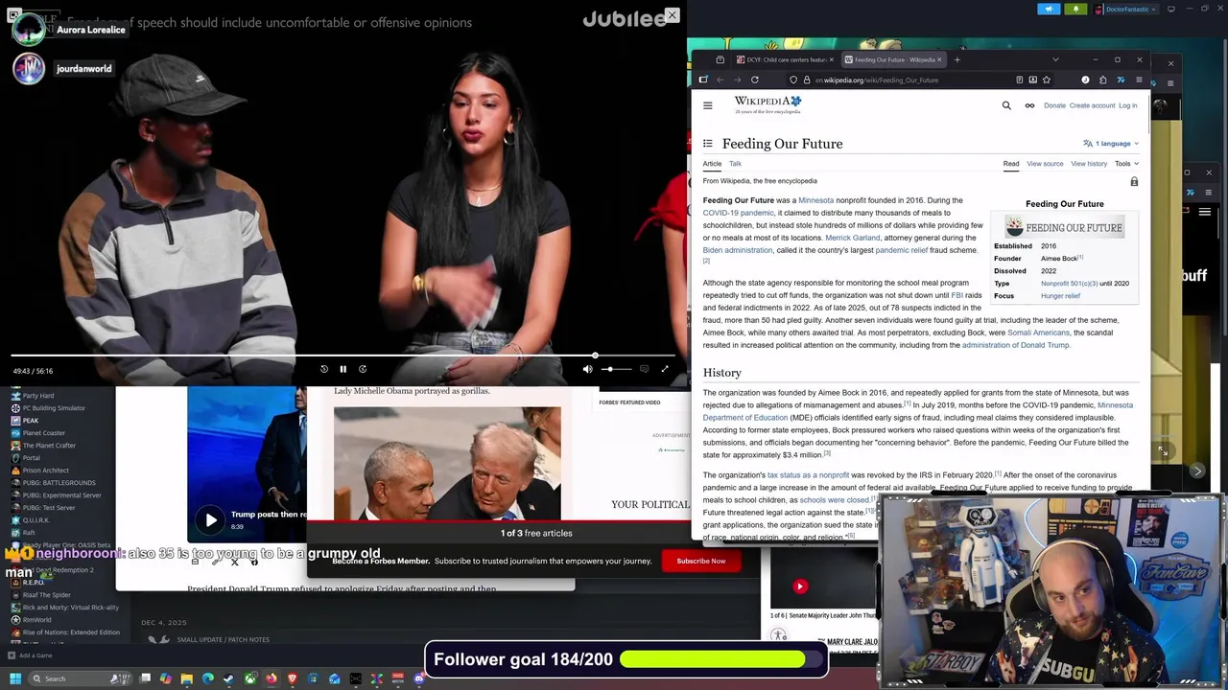This screenshot has height=690, width=1228.
Task: Select Raft in the game list
Action: [x=29, y=533]
